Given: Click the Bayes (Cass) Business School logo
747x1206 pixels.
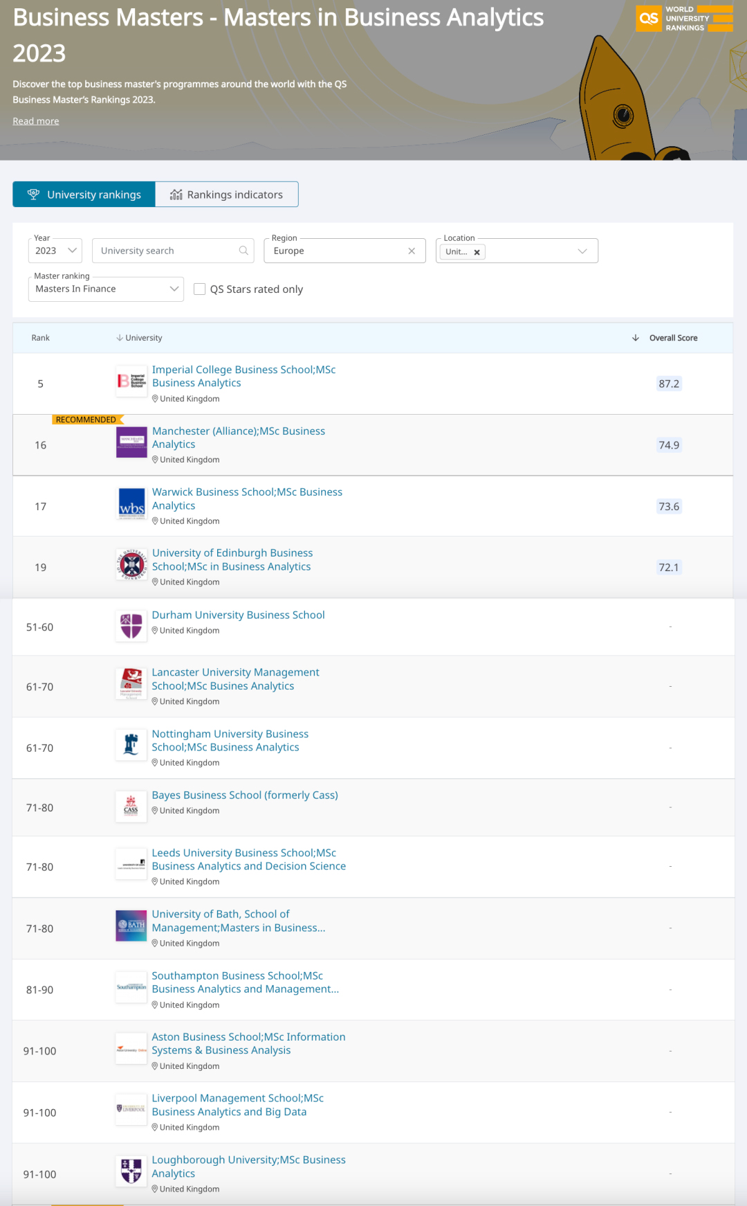Looking at the screenshot, I should point(131,807).
